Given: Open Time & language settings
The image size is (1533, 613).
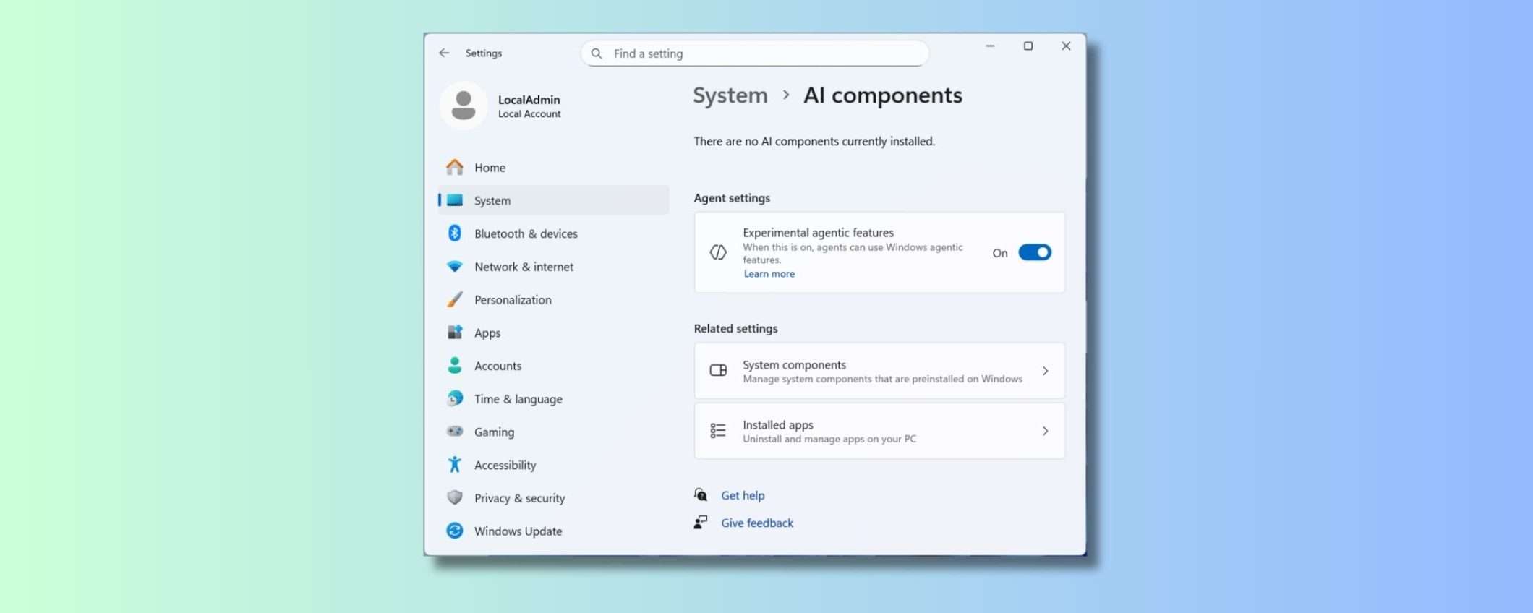Looking at the screenshot, I should click(518, 399).
